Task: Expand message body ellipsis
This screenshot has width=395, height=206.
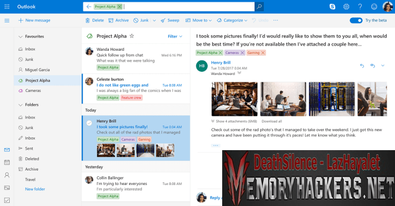Action: tap(216, 146)
